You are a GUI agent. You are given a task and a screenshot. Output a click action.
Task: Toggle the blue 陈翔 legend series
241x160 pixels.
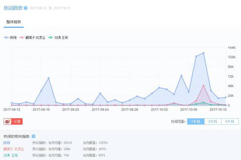pos(10,37)
